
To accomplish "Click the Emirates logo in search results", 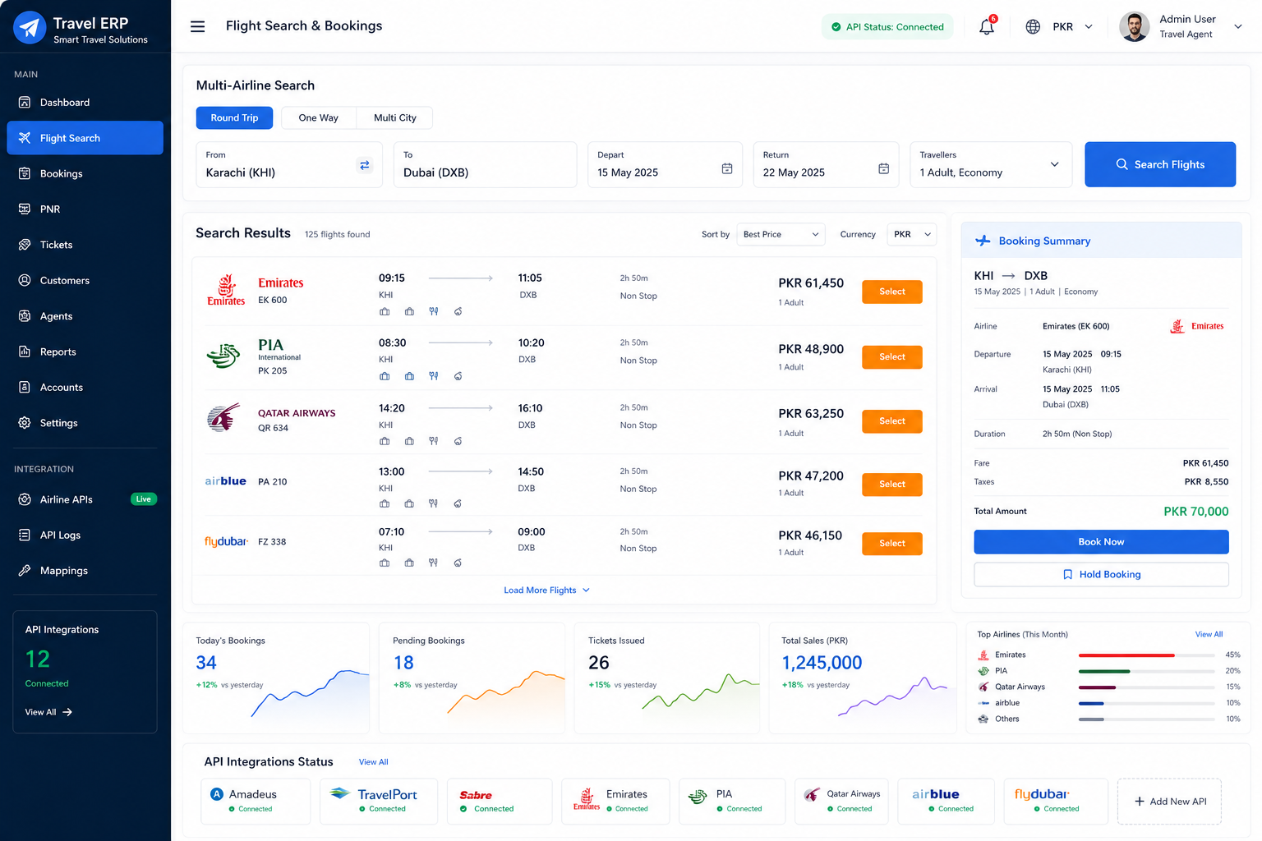I will [x=226, y=290].
